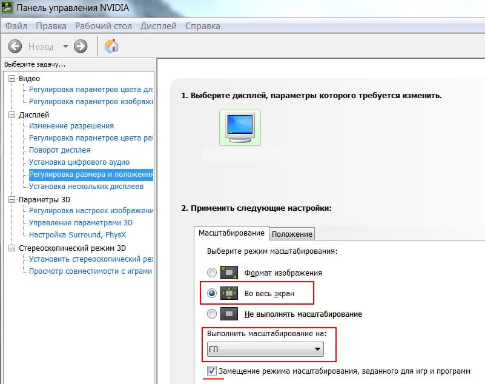Open the 'ГП' scaling device dropdown
The height and width of the screenshot is (384, 485).
pos(265,349)
